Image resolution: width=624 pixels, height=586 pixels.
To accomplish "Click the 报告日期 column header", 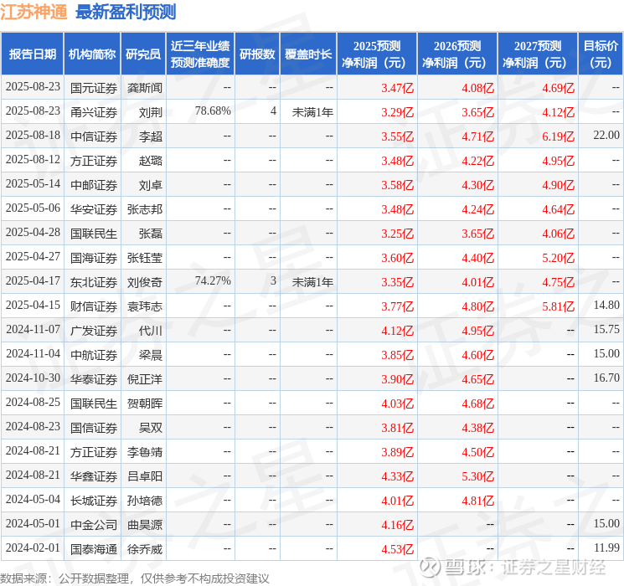I will 32,54.
